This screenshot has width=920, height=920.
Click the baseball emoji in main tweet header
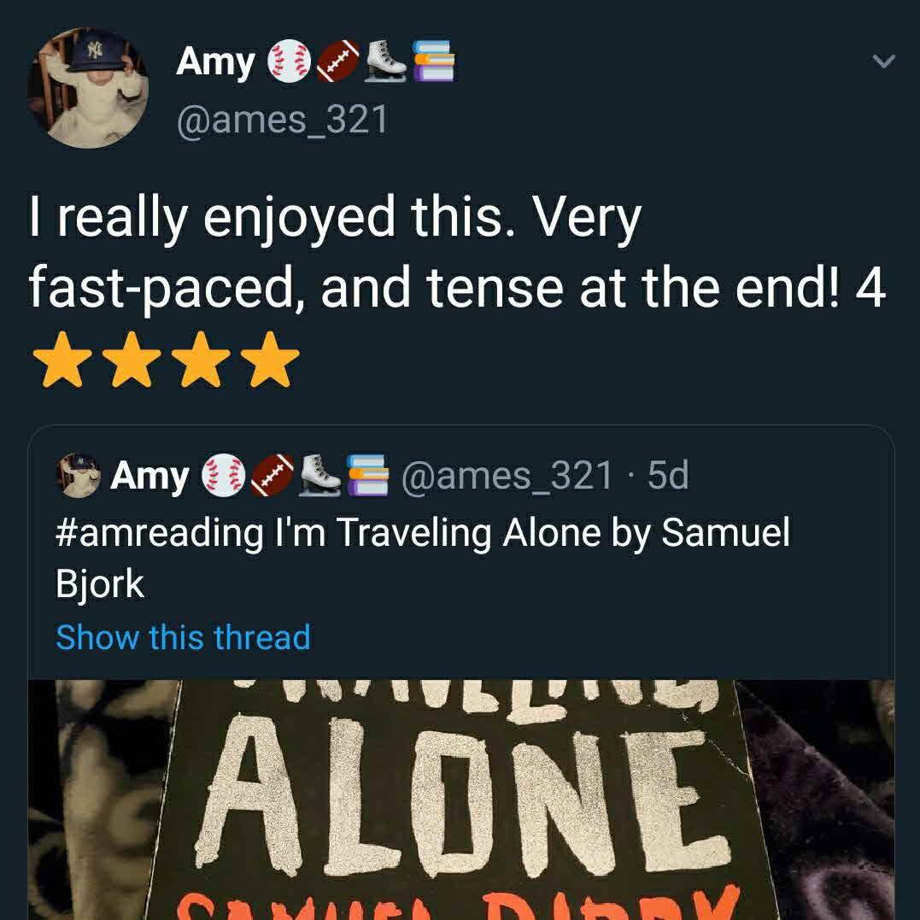289,63
